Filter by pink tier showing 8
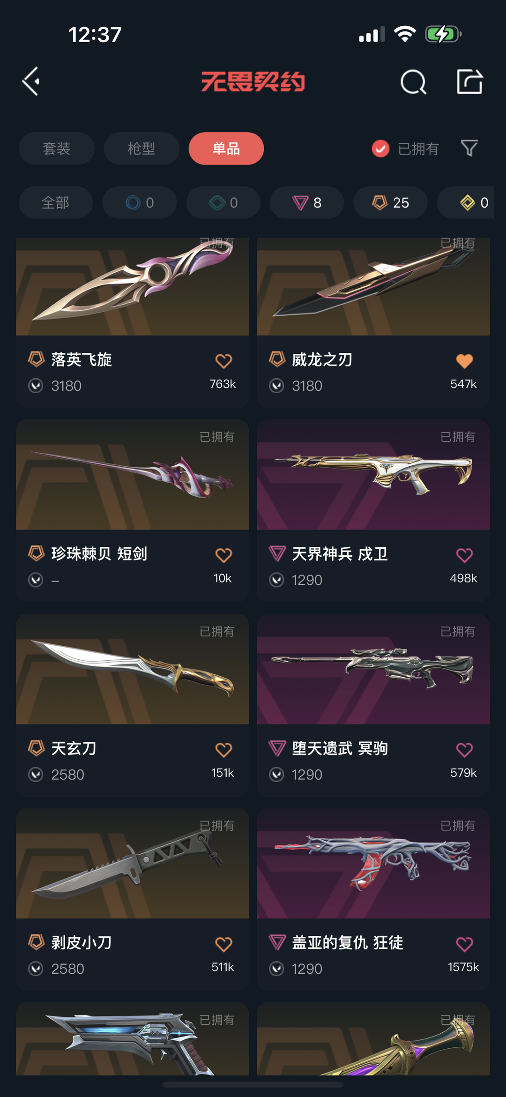The image size is (506, 1097). (x=307, y=202)
